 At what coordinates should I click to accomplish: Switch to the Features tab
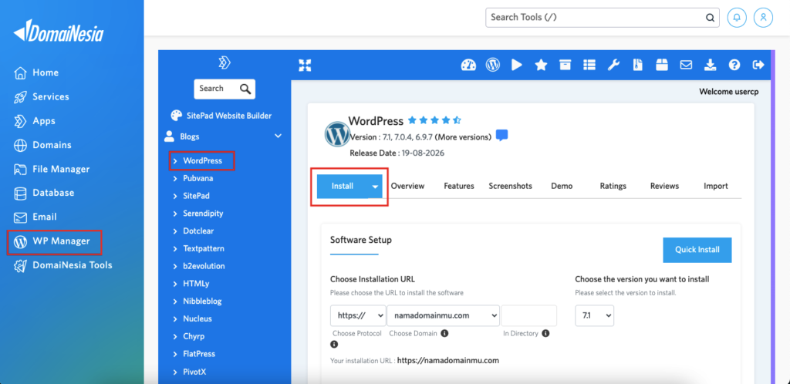[x=459, y=186]
